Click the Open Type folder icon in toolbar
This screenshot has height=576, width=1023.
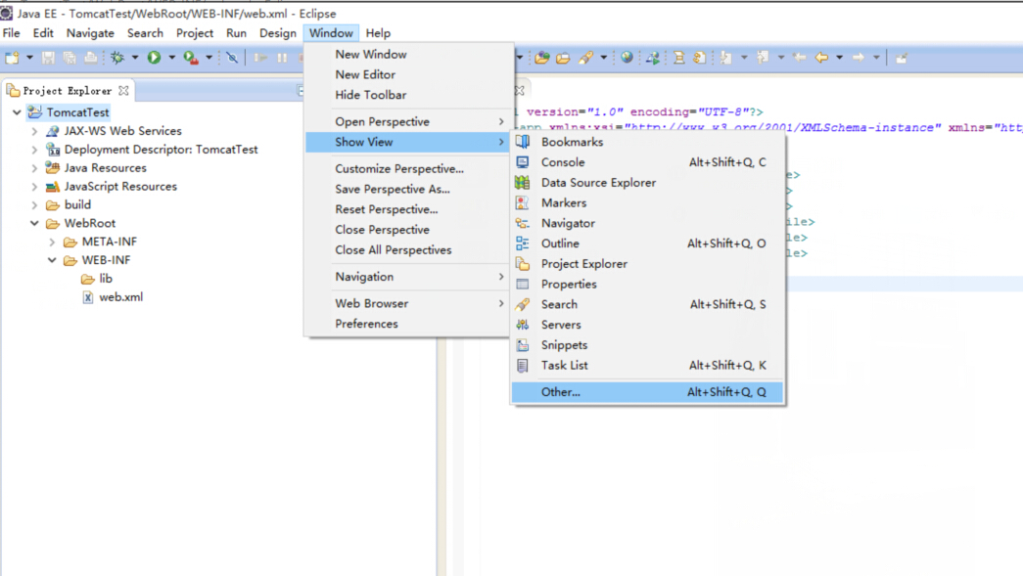tap(541, 58)
